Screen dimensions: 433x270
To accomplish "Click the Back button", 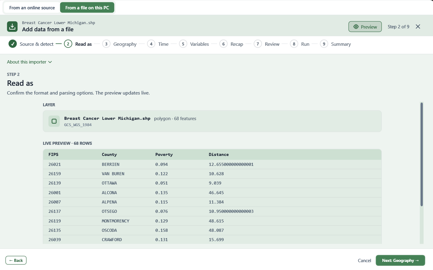I will [x=16, y=260].
